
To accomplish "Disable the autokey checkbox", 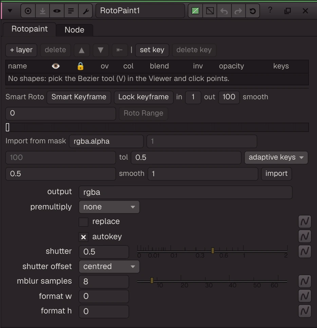I will point(83,237).
